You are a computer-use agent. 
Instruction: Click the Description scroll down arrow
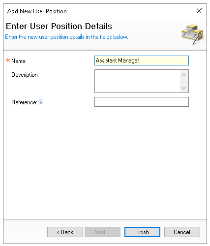point(183,88)
